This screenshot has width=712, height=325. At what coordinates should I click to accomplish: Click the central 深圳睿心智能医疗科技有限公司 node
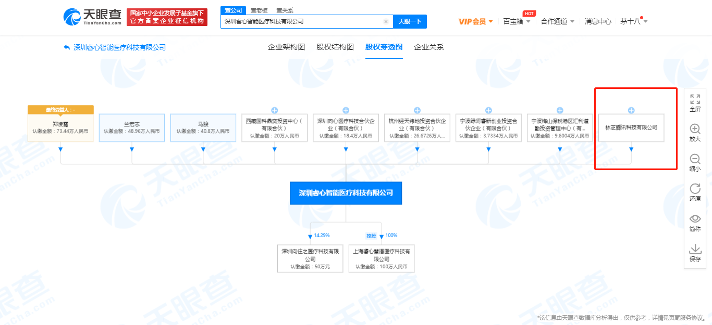pos(346,193)
